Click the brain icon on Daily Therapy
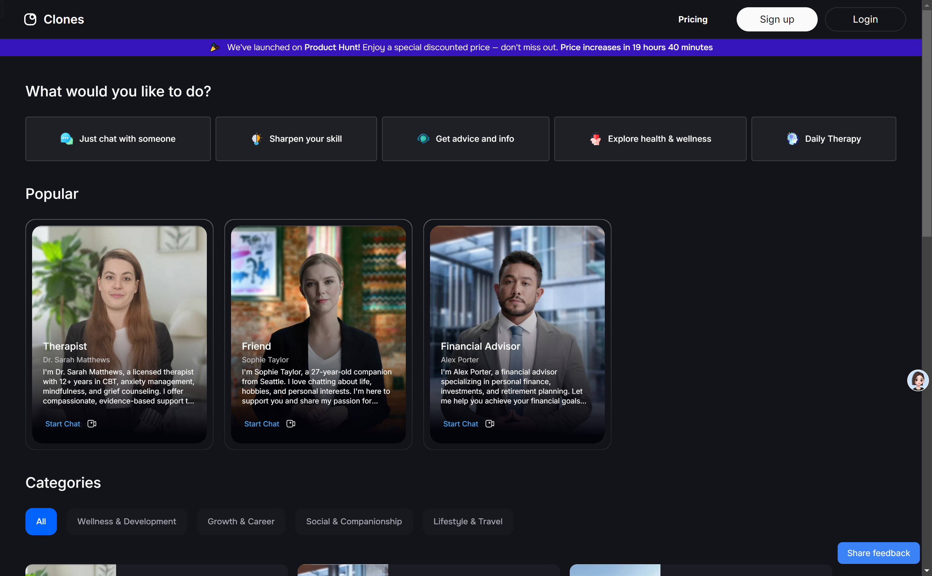Viewport: 932px width, 576px height. pos(793,139)
